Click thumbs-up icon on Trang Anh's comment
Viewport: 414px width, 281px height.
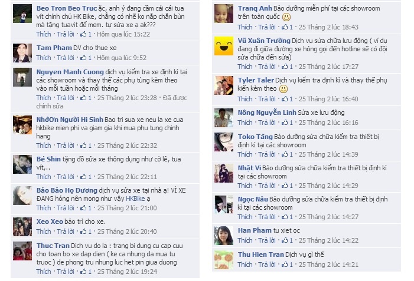[285, 27]
